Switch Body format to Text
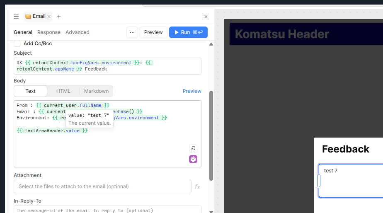Viewport: 383px width, 213px height. pos(31,91)
